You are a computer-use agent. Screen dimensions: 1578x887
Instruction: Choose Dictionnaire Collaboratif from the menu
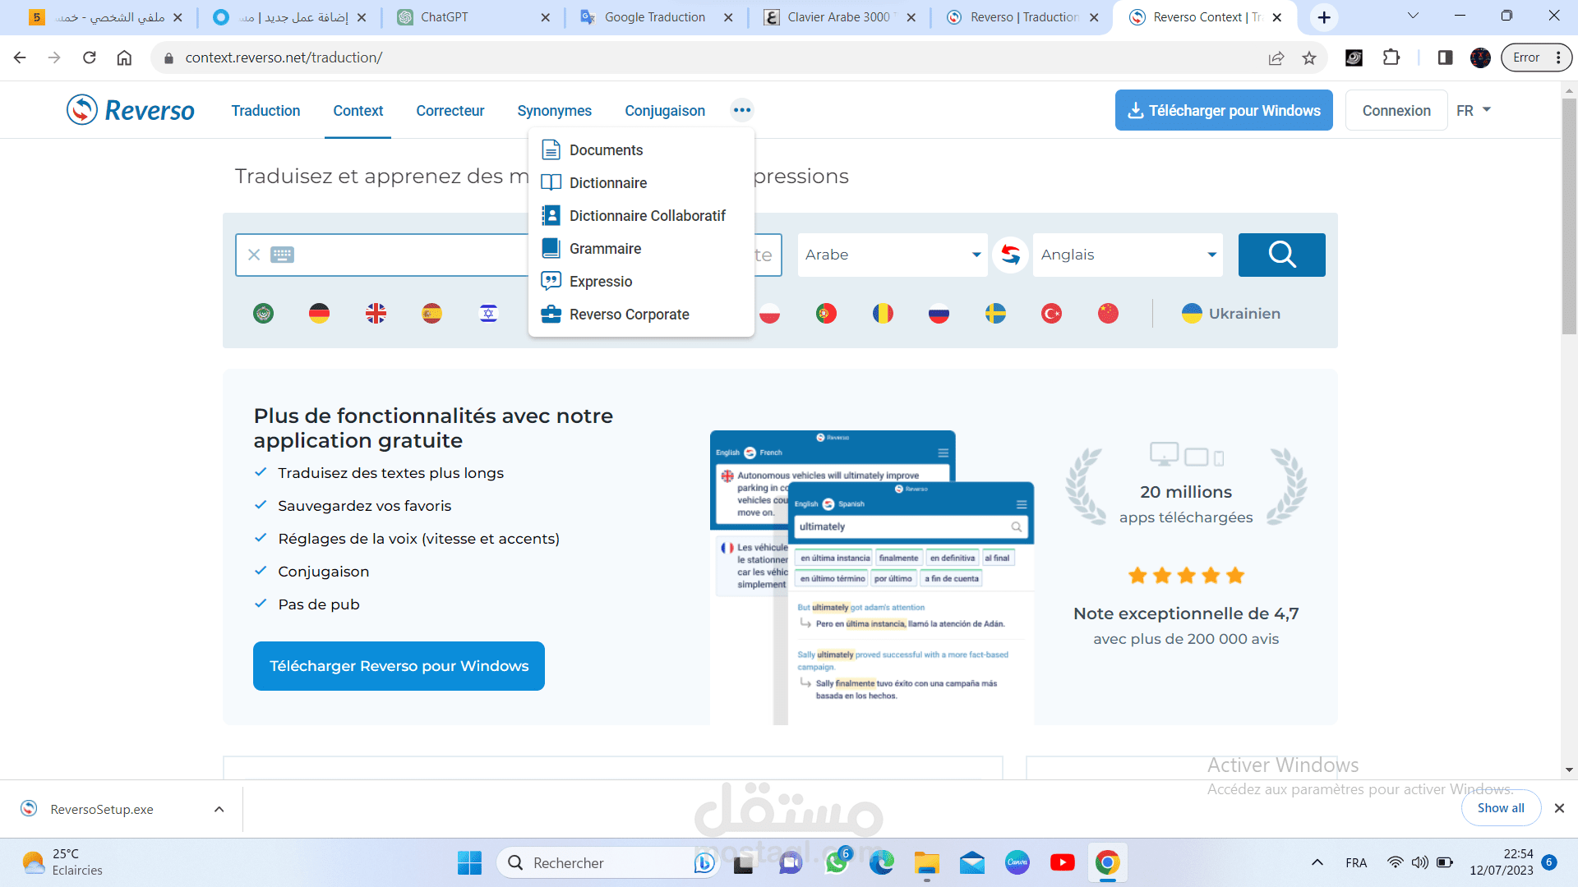click(x=647, y=216)
